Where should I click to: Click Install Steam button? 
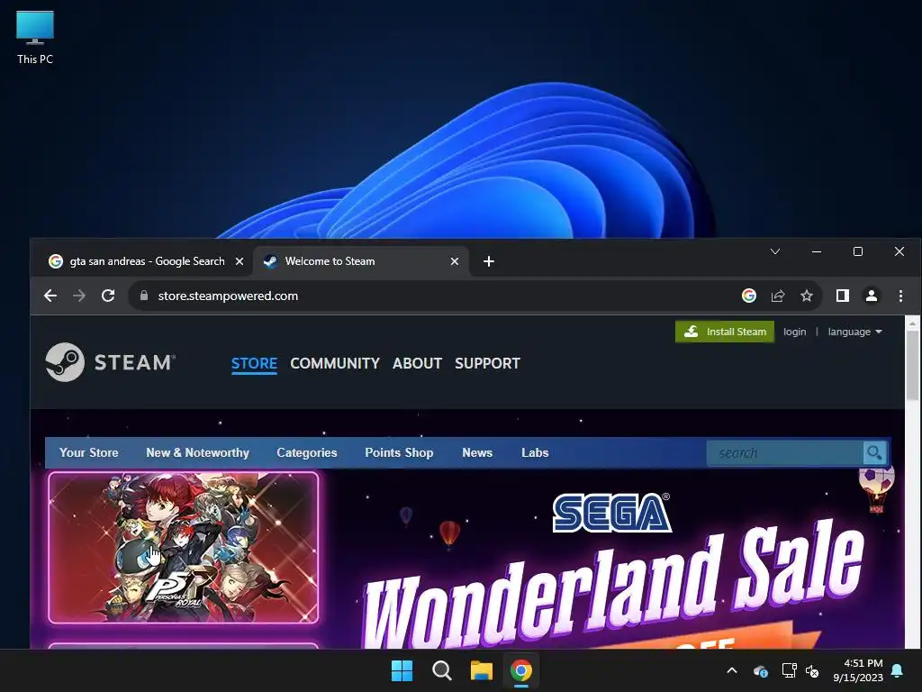point(725,332)
